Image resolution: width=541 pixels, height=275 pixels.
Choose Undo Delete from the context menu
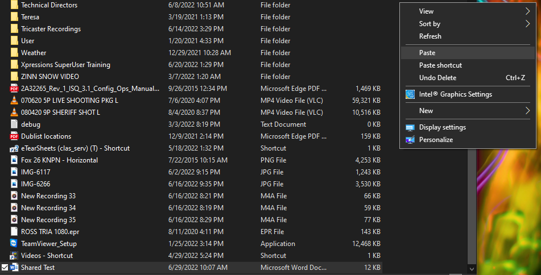pyautogui.click(x=468, y=77)
